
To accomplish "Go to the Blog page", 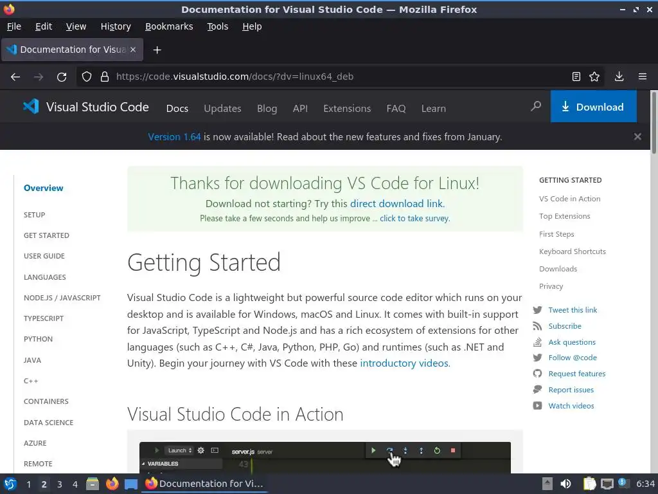I will (x=267, y=108).
